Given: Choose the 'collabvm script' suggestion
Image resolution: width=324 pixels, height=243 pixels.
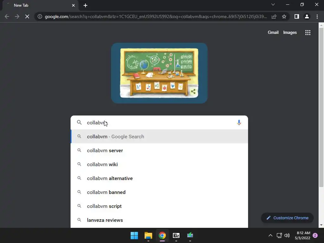Looking at the screenshot, I should point(159,206).
